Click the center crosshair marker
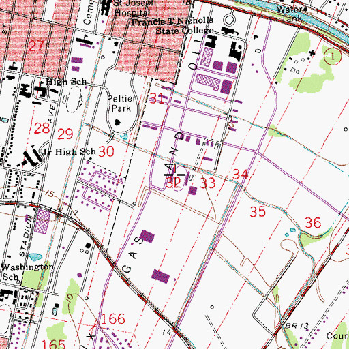 [x=174, y=174]
